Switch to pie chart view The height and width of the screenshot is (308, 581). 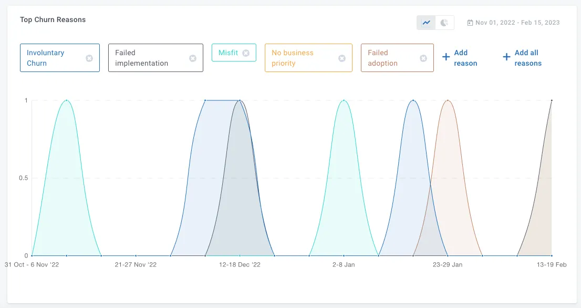[444, 23]
